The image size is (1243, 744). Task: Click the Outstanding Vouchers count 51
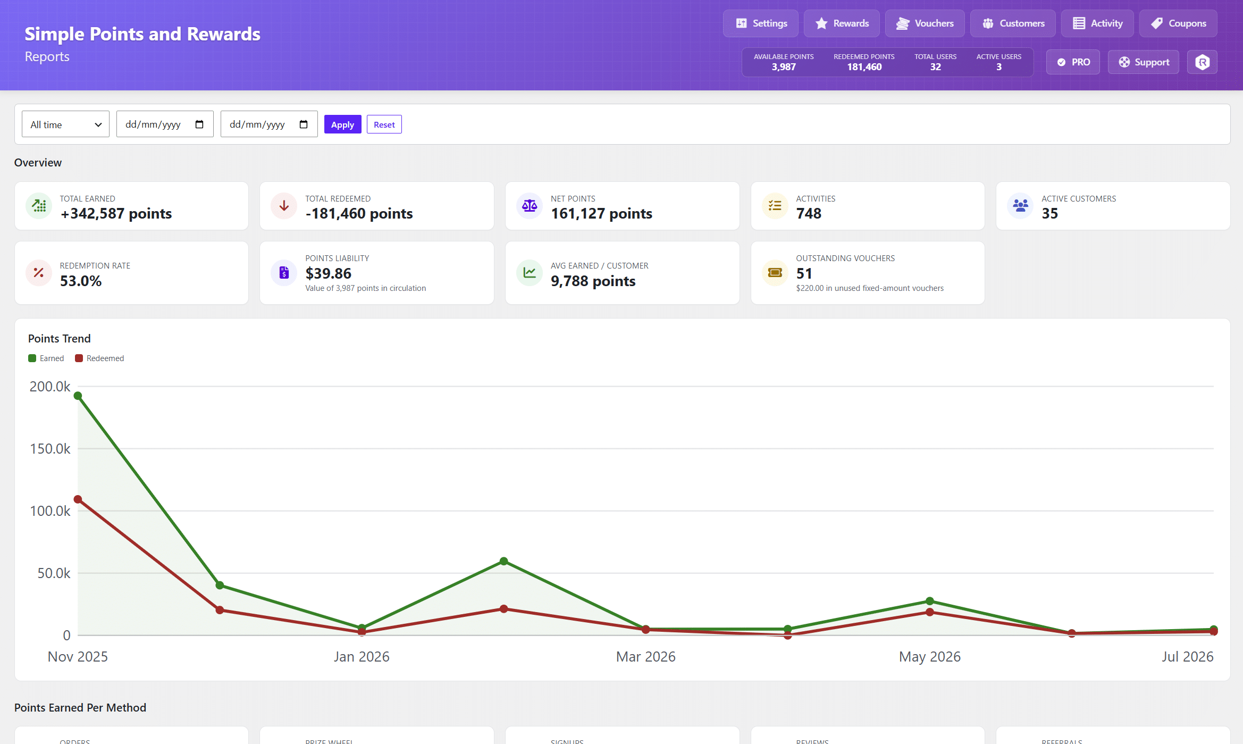(x=804, y=273)
